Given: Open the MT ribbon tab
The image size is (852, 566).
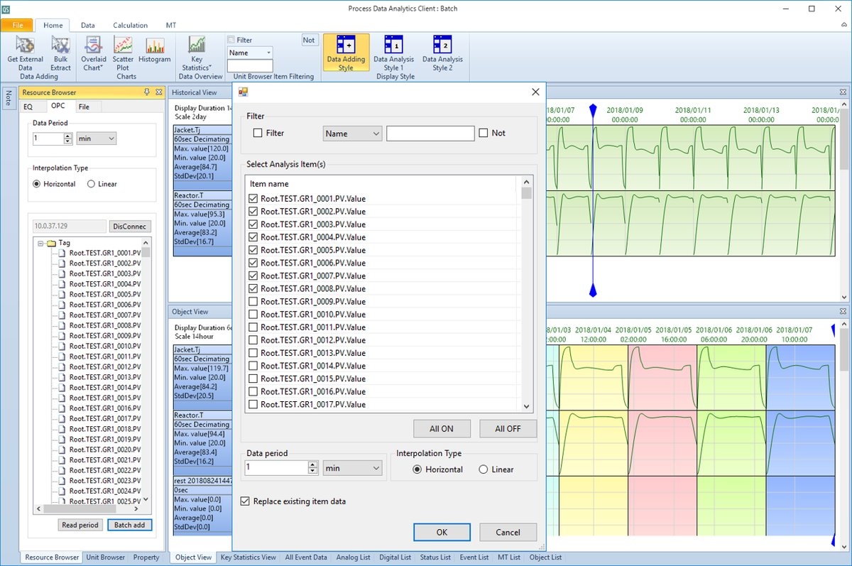Looking at the screenshot, I should point(171,25).
